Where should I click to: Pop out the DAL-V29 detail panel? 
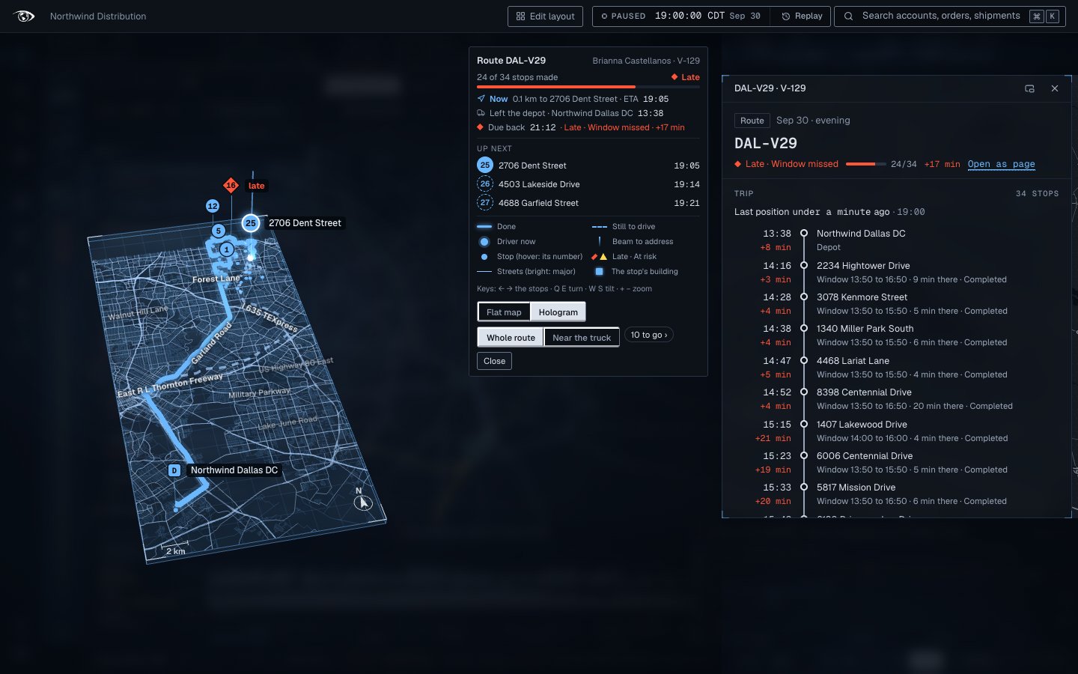(x=1029, y=88)
